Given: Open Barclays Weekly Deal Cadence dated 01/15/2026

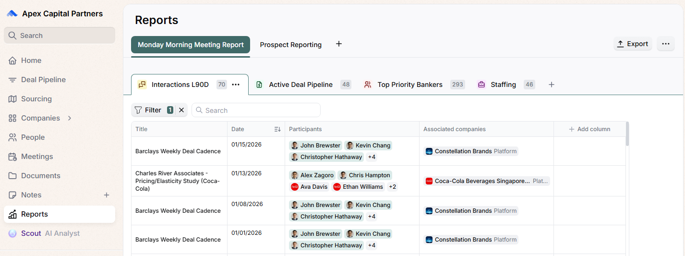Looking at the screenshot, I should click(x=178, y=151).
